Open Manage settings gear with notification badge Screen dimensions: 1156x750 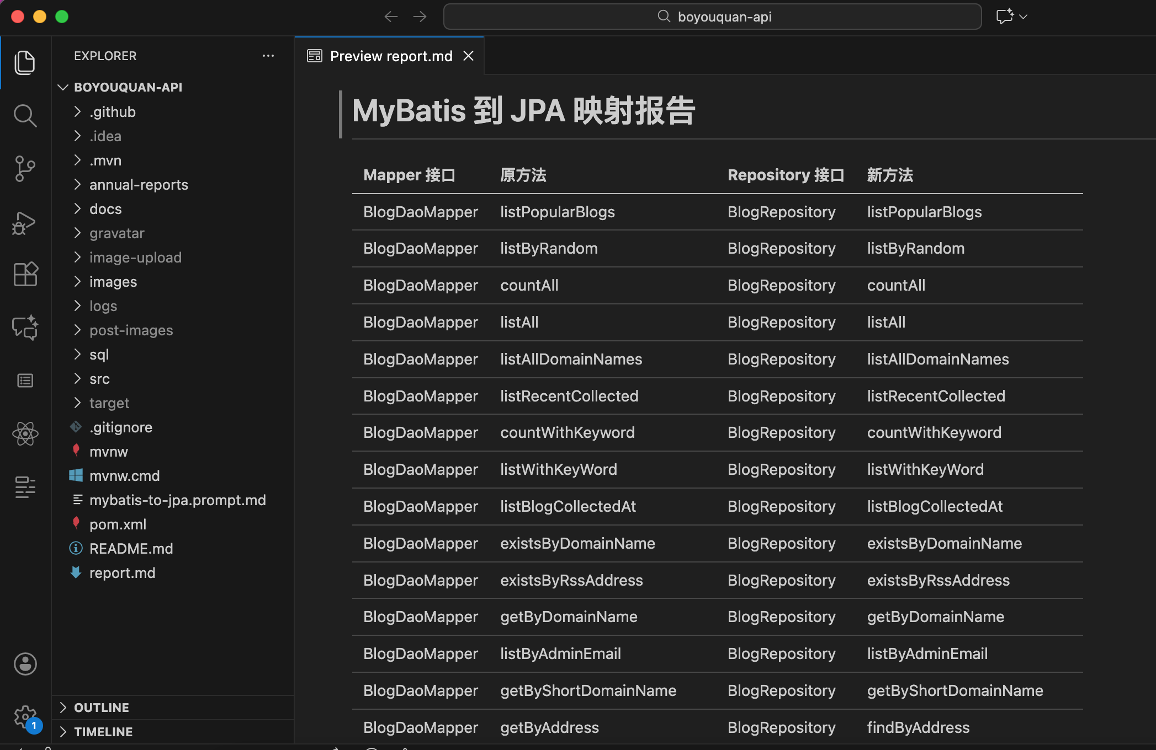(25, 715)
